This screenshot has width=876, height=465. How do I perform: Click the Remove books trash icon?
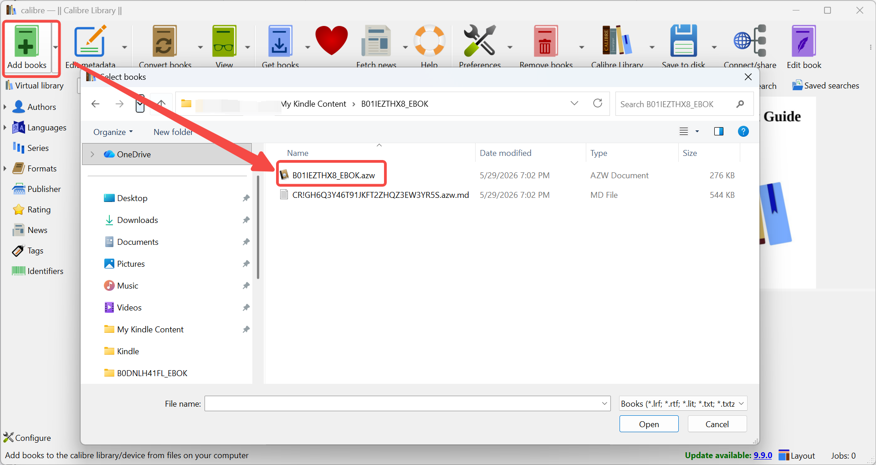pos(546,41)
